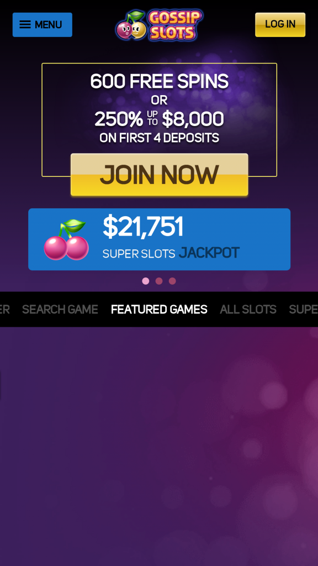Click the pink cherries icon in jackpot banner

point(66,240)
